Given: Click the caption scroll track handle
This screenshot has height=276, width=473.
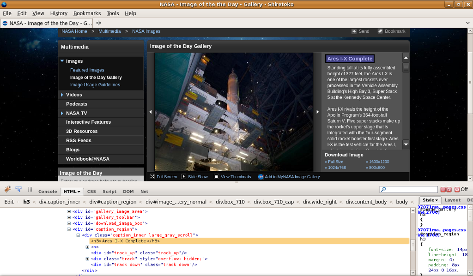Looking at the screenshot, I should (x=406, y=67).
